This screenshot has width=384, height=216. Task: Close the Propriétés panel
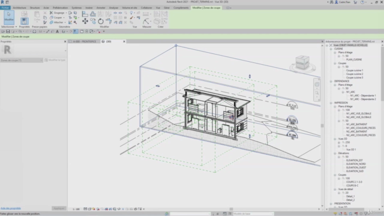click(65, 41)
